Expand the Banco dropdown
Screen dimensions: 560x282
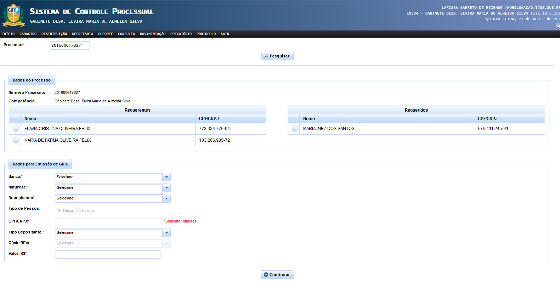coord(166,177)
